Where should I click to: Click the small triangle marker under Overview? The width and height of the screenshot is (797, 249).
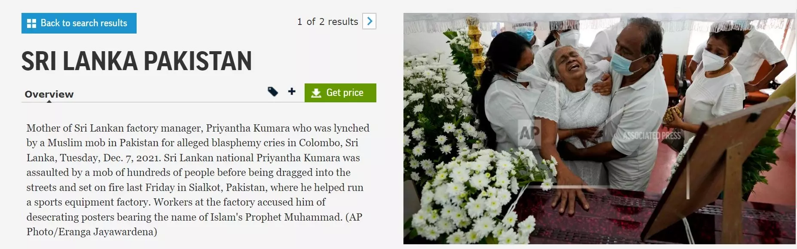tap(49, 101)
